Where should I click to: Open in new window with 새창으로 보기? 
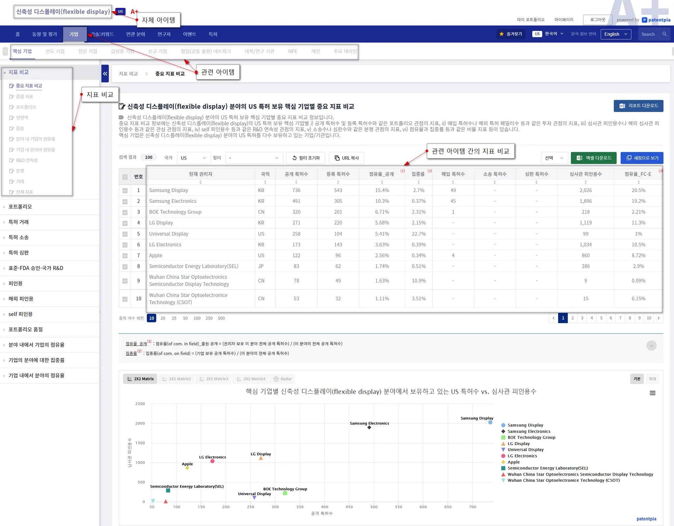pyautogui.click(x=642, y=158)
